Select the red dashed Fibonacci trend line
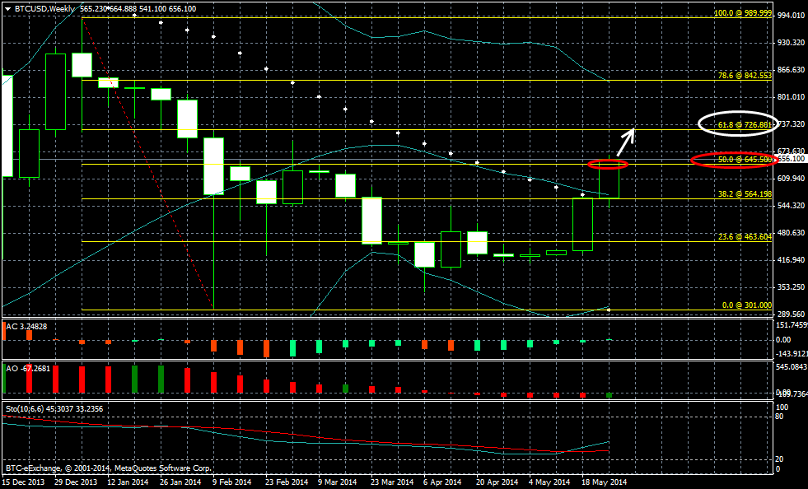The width and height of the screenshot is (808, 489). (148, 165)
